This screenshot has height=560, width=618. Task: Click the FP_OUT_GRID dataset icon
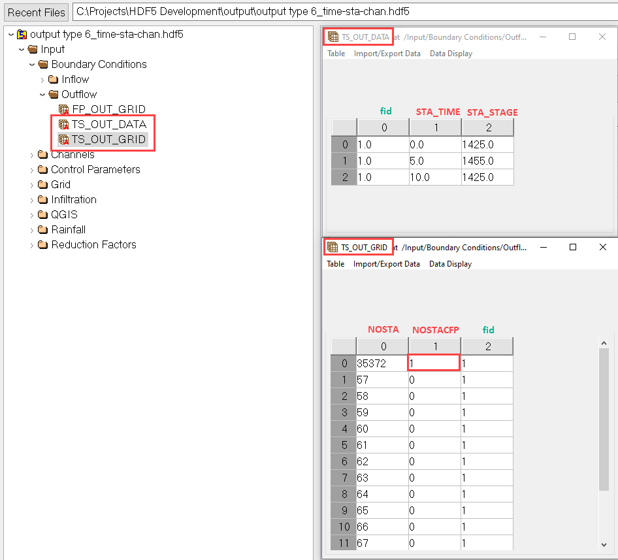(63, 109)
